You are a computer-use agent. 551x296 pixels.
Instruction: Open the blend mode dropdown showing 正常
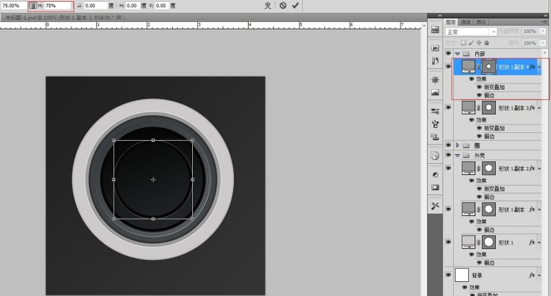(471, 32)
